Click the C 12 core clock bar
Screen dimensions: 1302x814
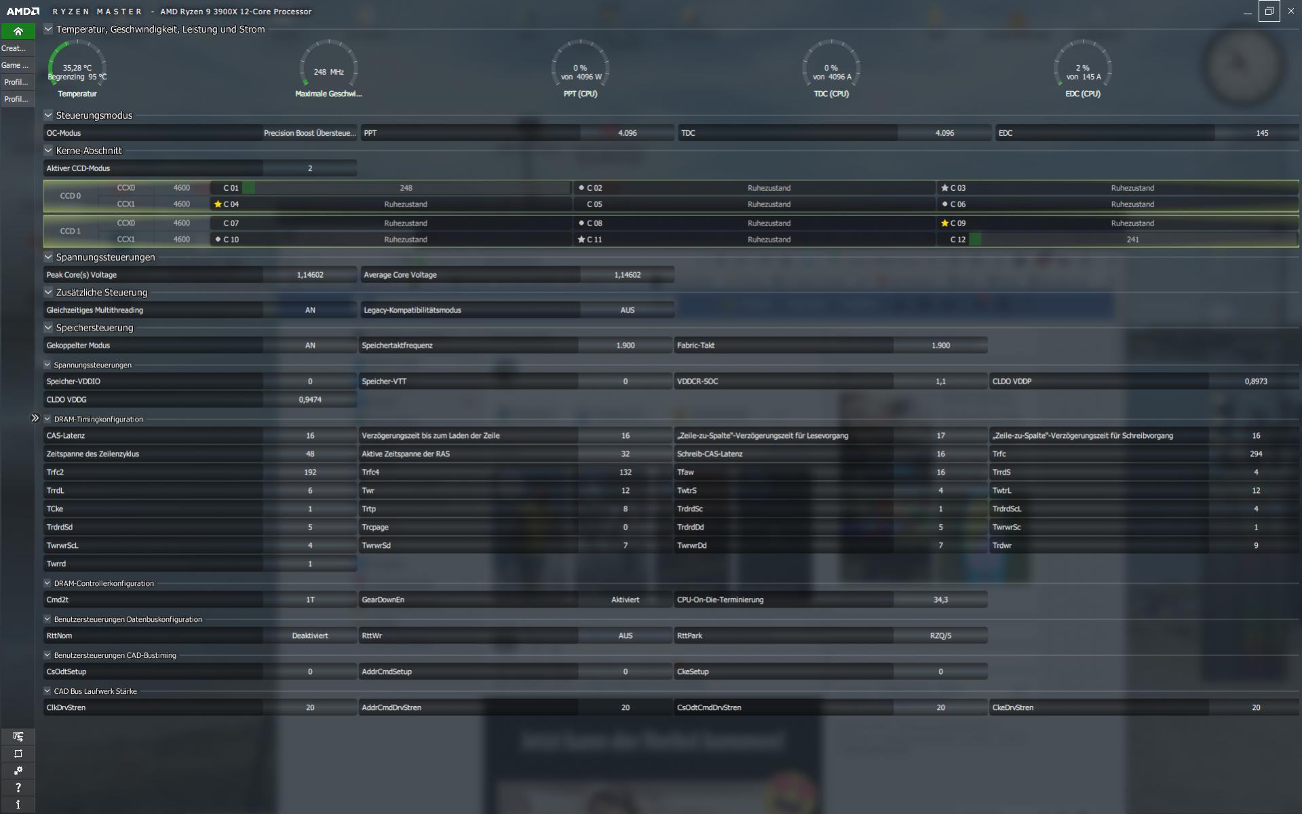click(1133, 239)
